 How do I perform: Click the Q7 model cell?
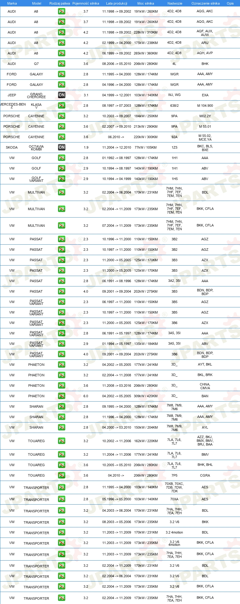36,64
